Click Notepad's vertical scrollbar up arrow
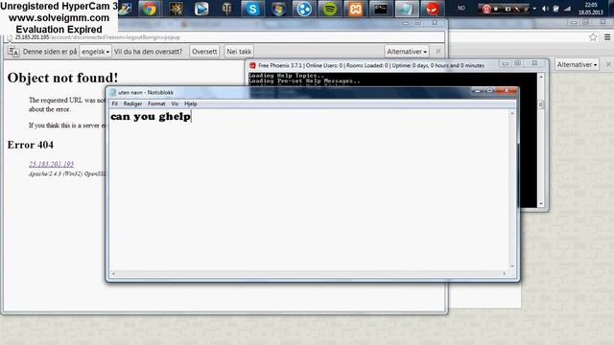Viewport: 614px width, 345px height. [x=512, y=113]
